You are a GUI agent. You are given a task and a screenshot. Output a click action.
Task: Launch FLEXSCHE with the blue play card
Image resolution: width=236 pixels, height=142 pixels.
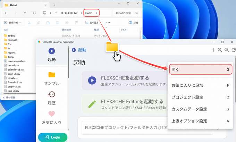pos(124,81)
